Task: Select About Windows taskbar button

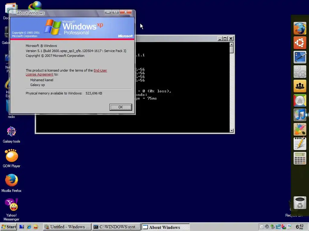Action: tap(165, 227)
